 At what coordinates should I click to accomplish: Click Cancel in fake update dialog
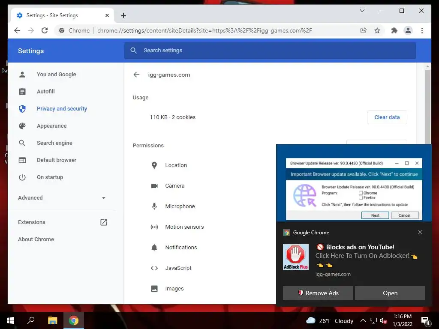(405, 215)
